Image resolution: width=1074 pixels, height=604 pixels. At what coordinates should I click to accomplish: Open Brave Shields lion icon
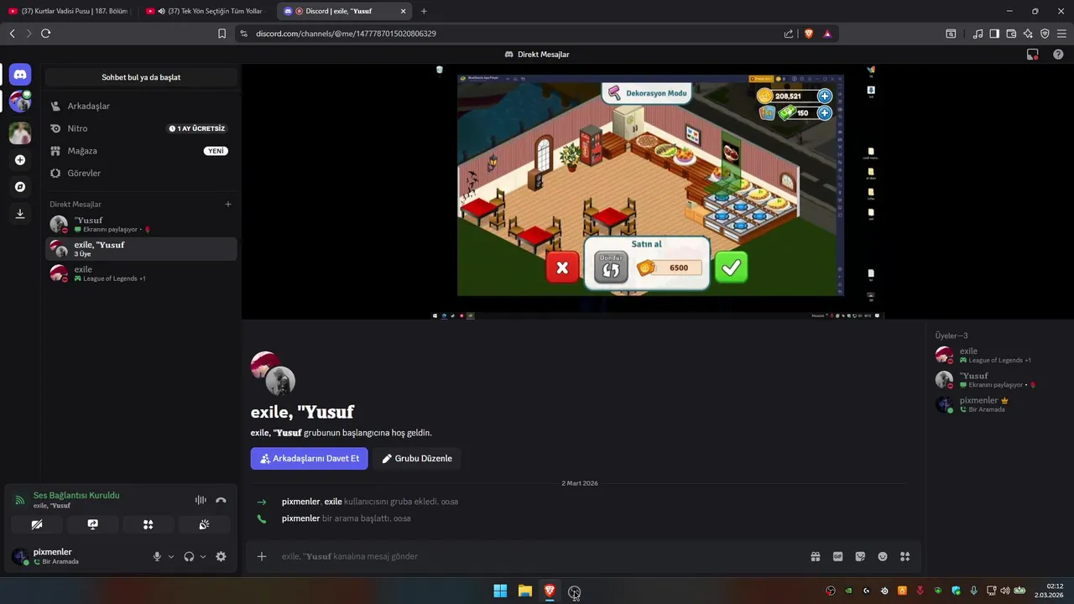pos(809,34)
